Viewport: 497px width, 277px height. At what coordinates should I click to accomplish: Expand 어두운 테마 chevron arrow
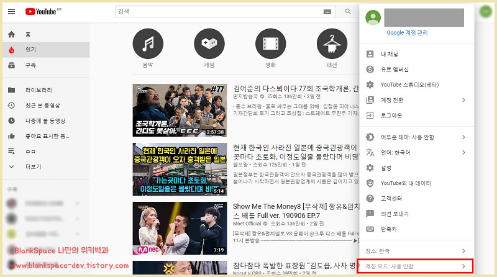click(463, 137)
